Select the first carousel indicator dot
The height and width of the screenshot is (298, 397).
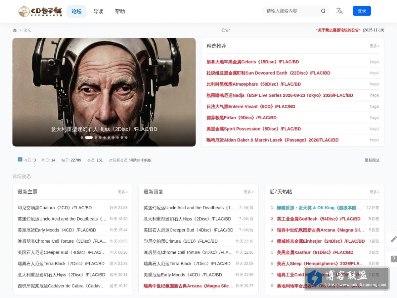[82, 137]
